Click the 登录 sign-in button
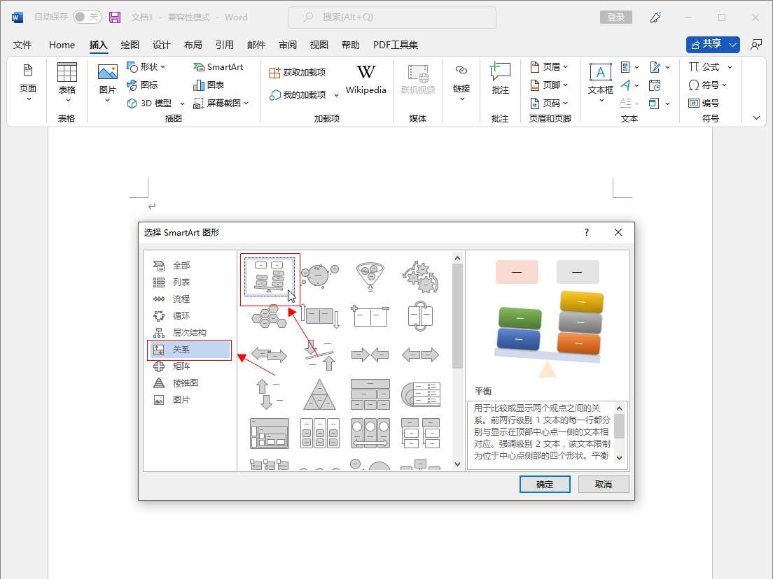The width and height of the screenshot is (773, 579). 615,17
